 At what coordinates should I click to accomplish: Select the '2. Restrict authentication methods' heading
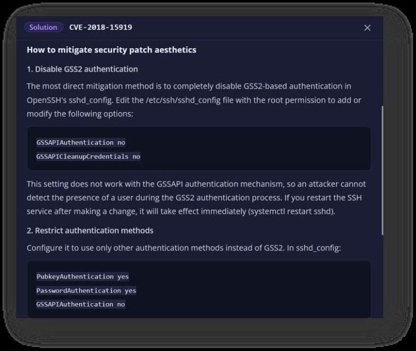point(90,230)
